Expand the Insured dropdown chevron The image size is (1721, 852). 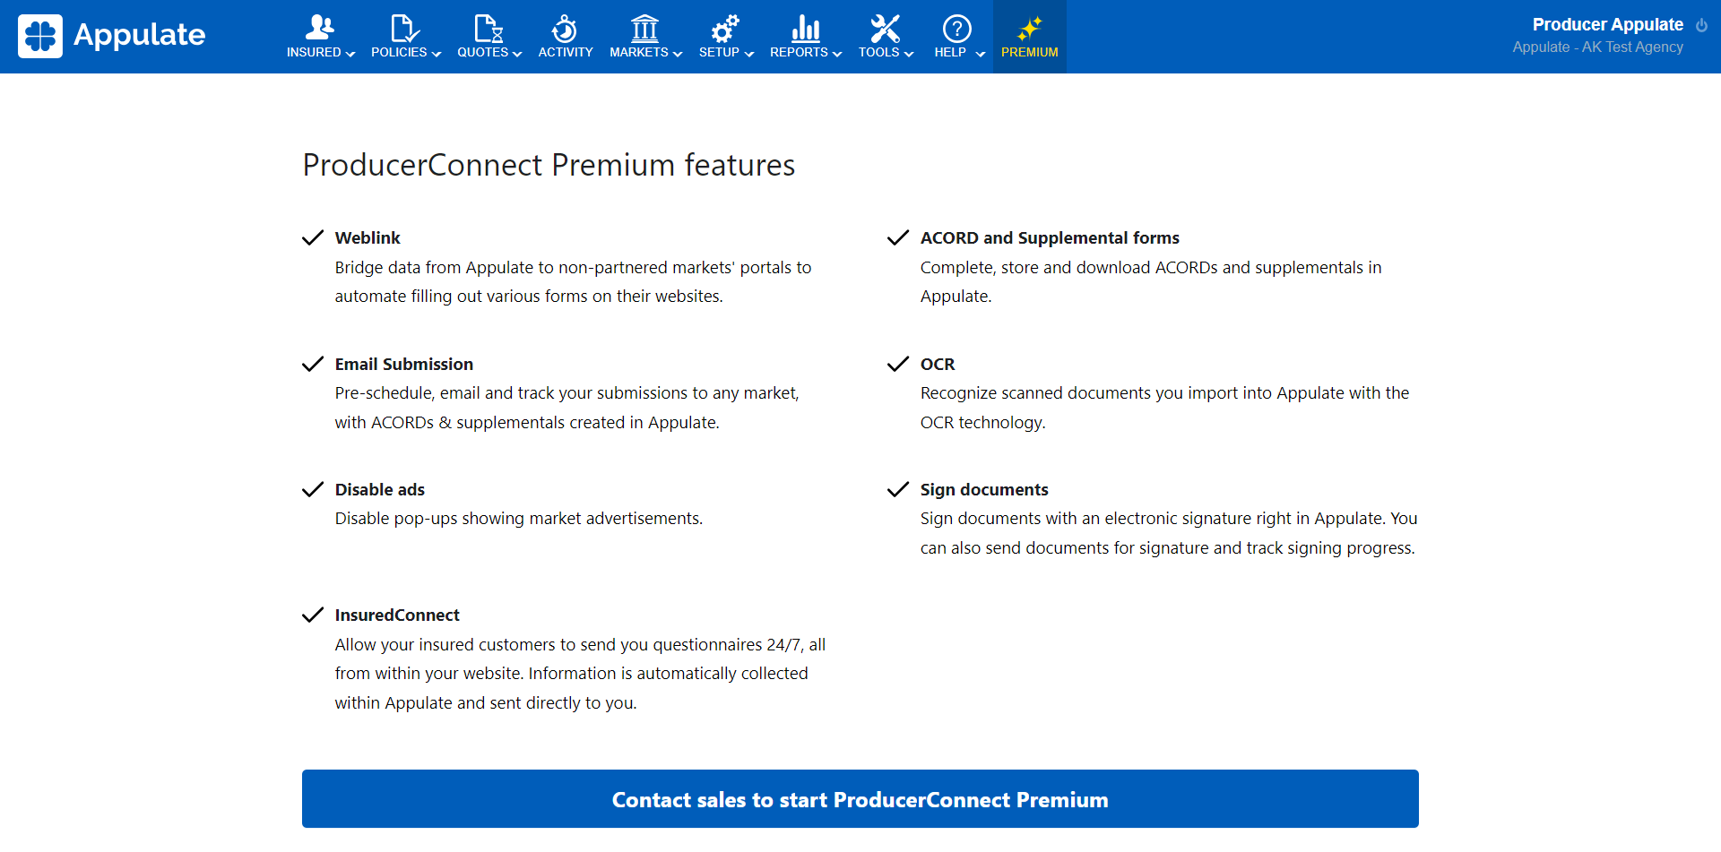click(350, 54)
